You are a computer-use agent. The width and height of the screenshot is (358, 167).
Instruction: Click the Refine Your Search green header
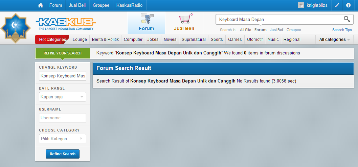pos(63,53)
